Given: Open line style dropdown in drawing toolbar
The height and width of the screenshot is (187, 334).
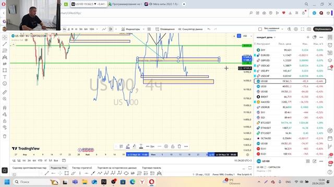Looking at the screenshot, I should pos(160,146).
